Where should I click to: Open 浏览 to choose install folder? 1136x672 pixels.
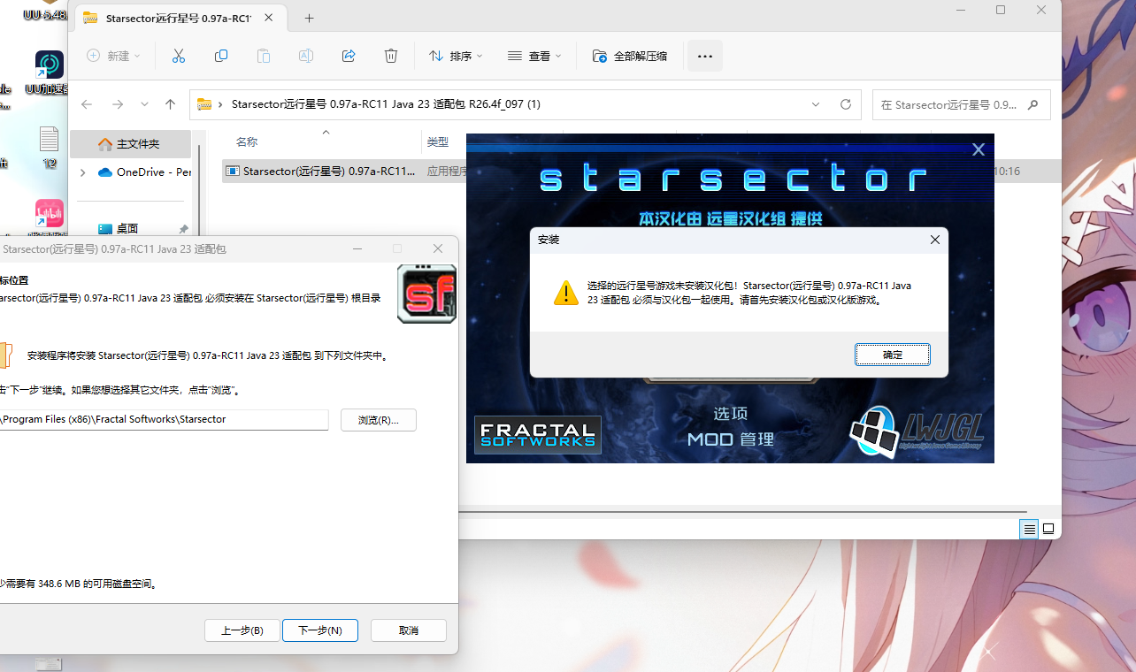pos(378,419)
